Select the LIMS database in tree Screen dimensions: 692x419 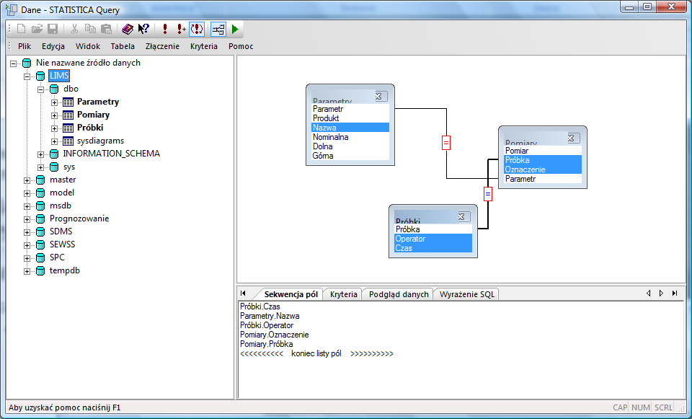tap(59, 76)
